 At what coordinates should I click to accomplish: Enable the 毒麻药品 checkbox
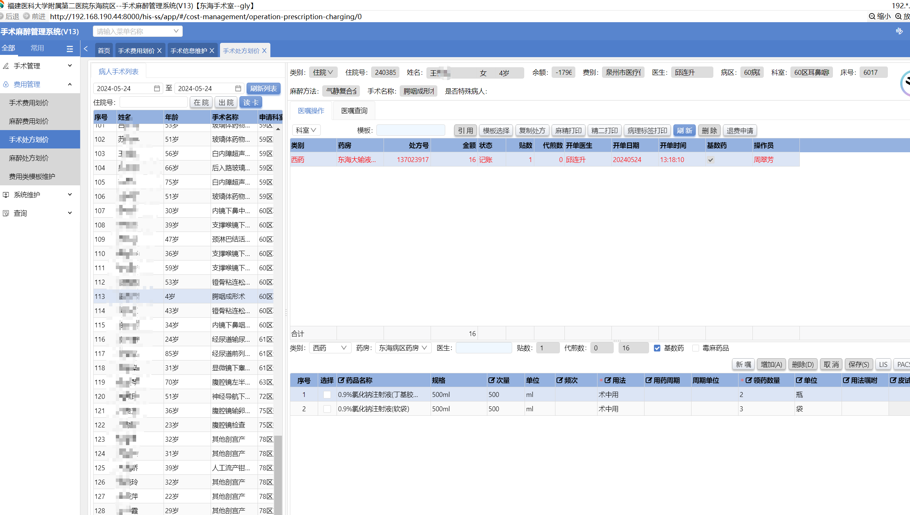(696, 348)
